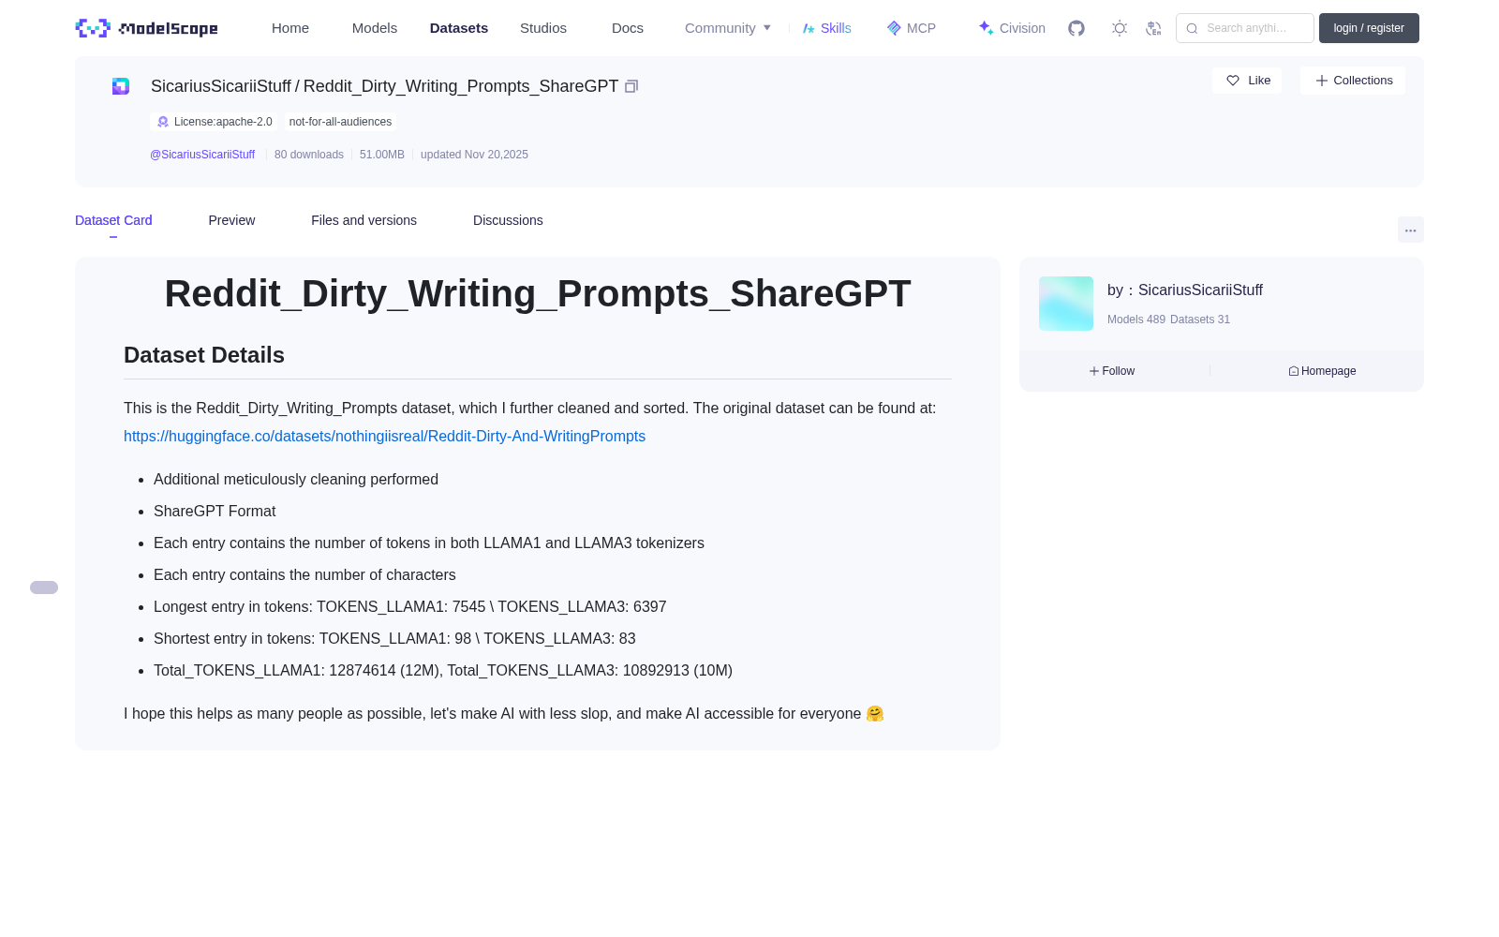
Task: Select the Dataset Card tab
Action: (113, 220)
